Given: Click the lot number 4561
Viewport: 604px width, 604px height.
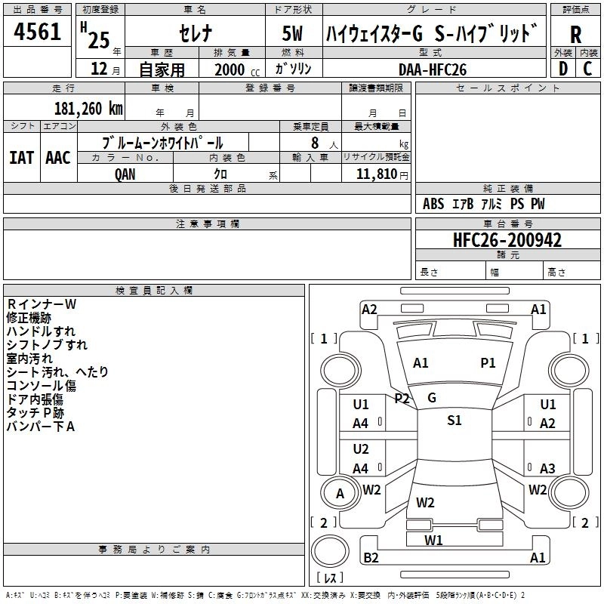Looking at the screenshot, I should coord(38,32).
